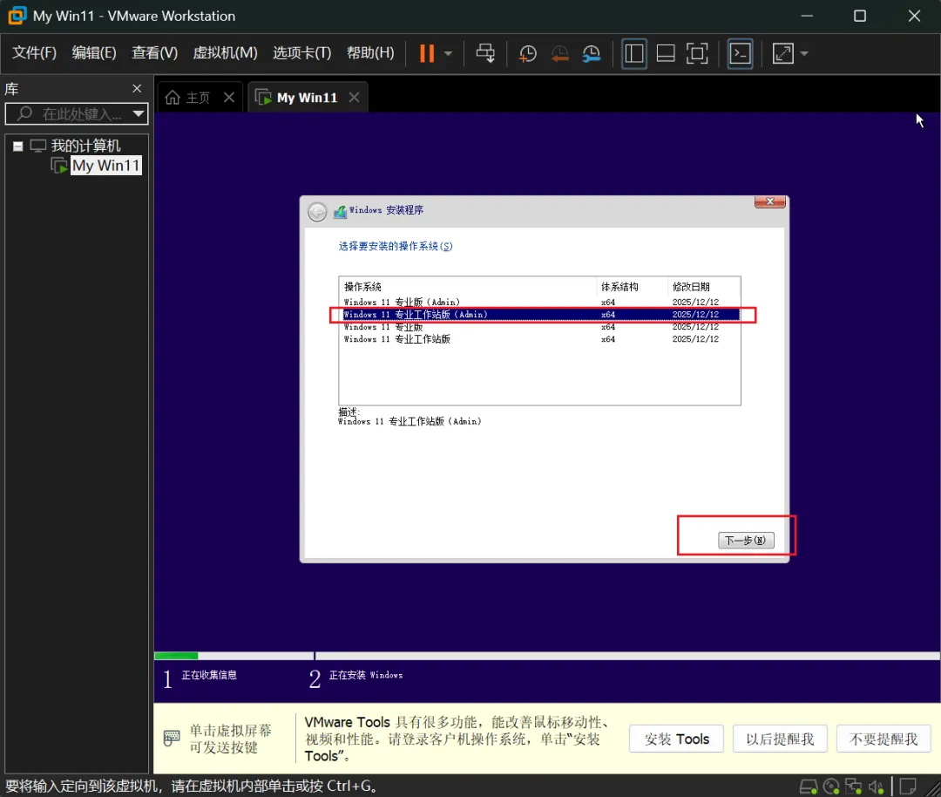
Task: Select Windows 11 专业版 (Admin) row
Action: coord(540,302)
